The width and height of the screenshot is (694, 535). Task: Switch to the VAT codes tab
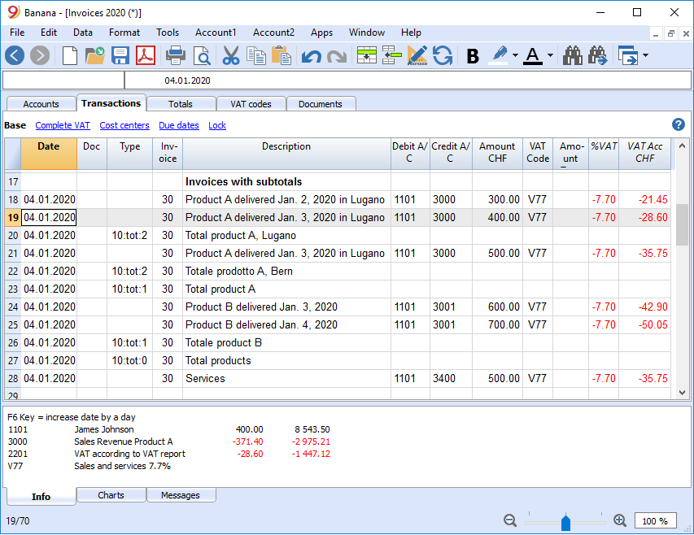(251, 104)
